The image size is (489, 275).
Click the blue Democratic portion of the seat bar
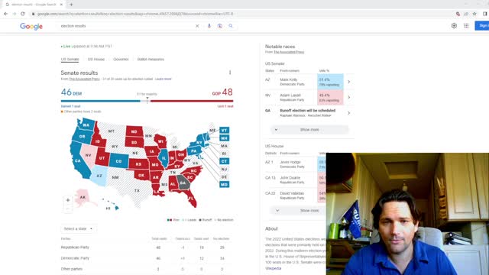(100, 101)
